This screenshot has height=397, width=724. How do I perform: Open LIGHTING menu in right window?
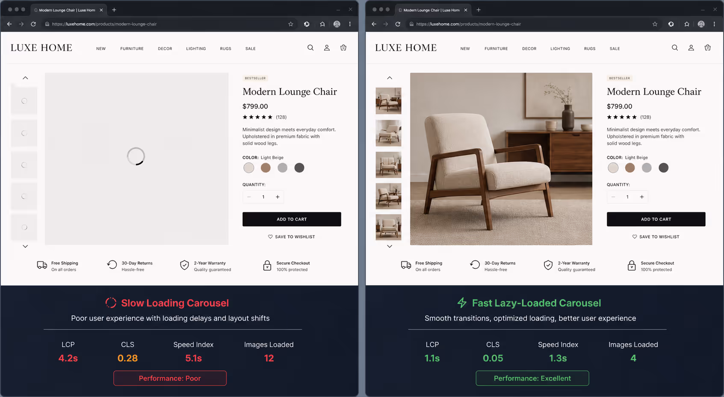point(560,49)
